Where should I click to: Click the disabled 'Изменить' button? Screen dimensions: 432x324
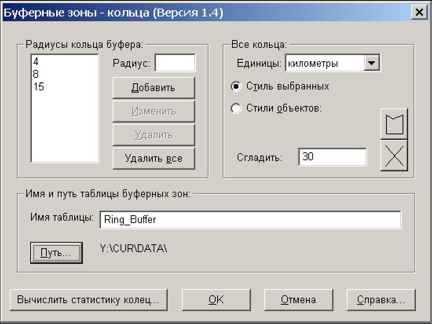(154, 112)
